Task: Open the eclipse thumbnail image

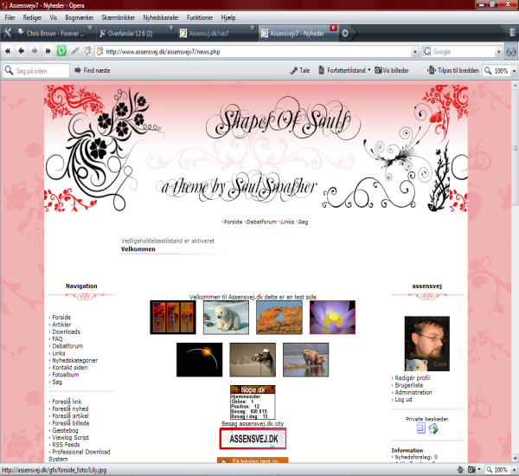Action: click(199, 360)
